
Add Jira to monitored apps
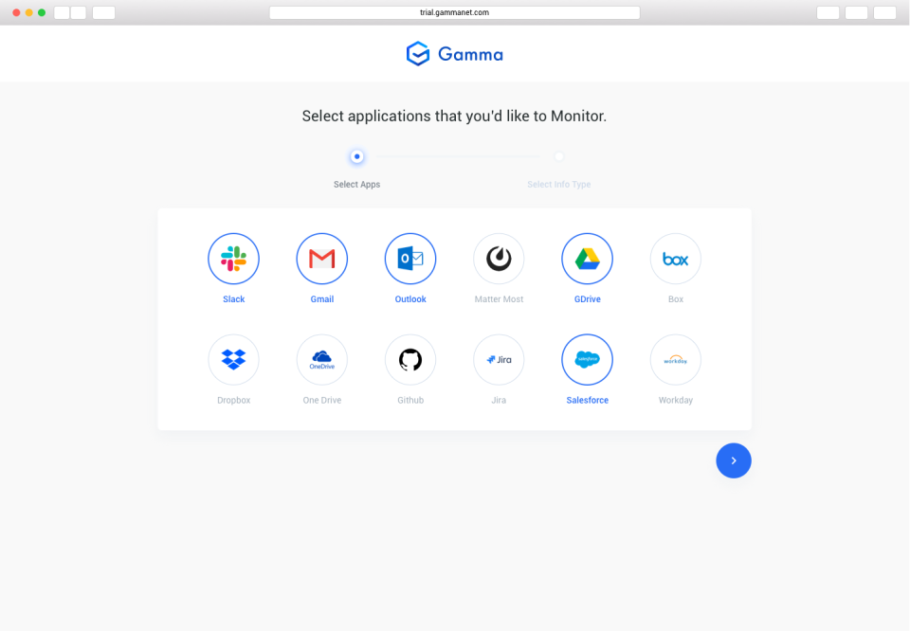499,360
